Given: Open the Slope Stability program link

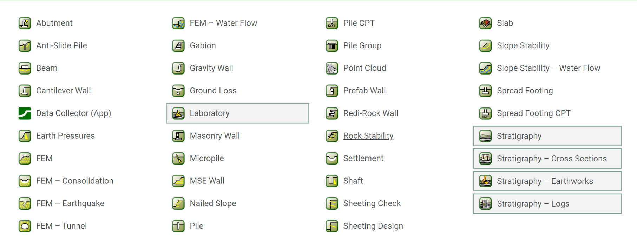Looking at the screenshot, I should [x=523, y=45].
